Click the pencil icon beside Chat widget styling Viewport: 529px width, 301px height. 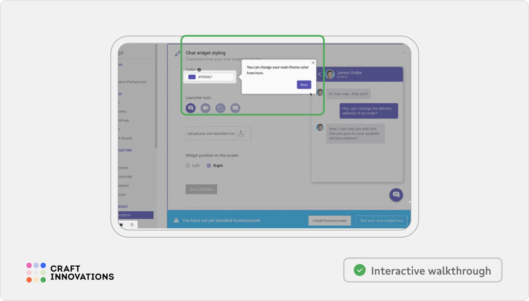(x=177, y=53)
